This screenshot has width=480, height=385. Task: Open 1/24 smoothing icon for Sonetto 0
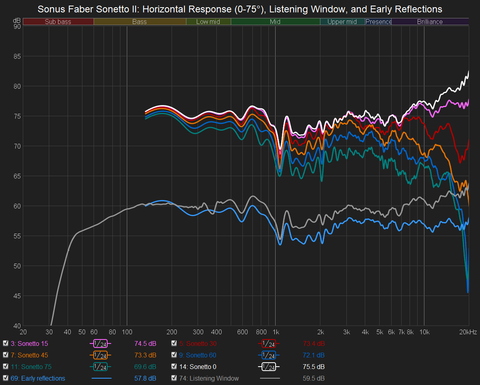tap(269, 367)
